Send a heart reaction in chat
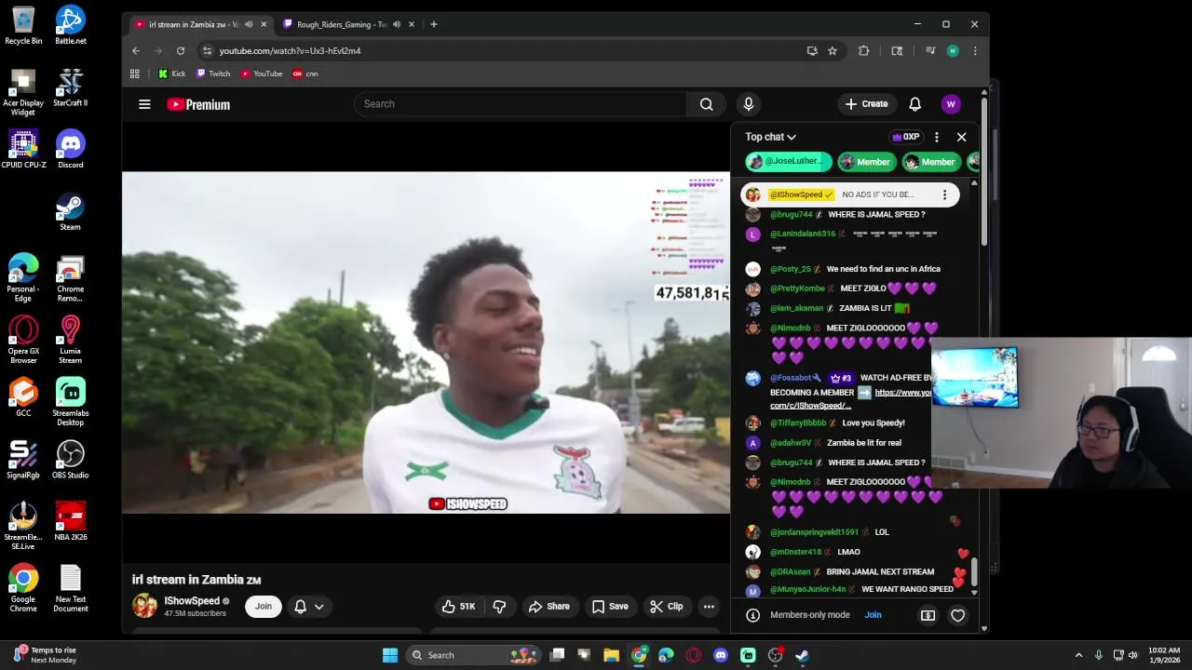Image resolution: width=1192 pixels, height=670 pixels. [x=957, y=615]
